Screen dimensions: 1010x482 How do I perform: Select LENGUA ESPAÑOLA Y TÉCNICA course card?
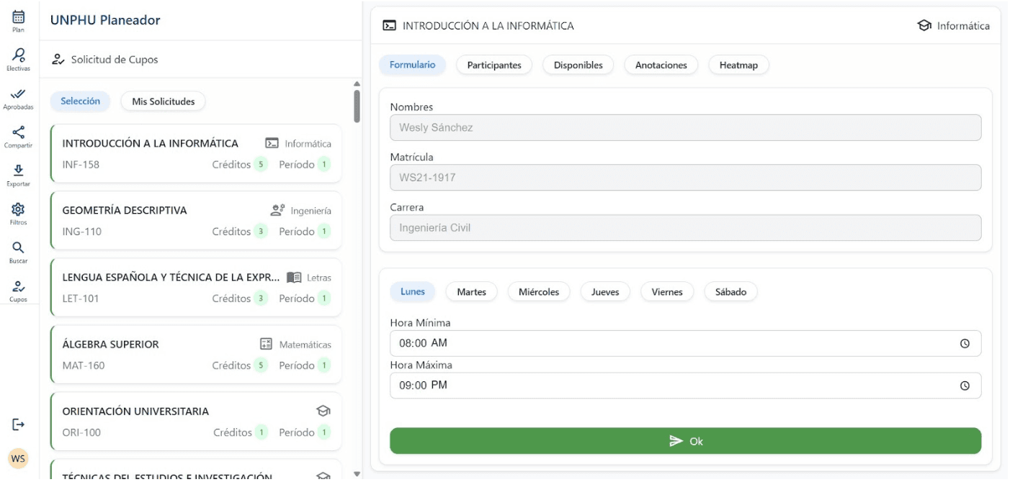tap(196, 287)
